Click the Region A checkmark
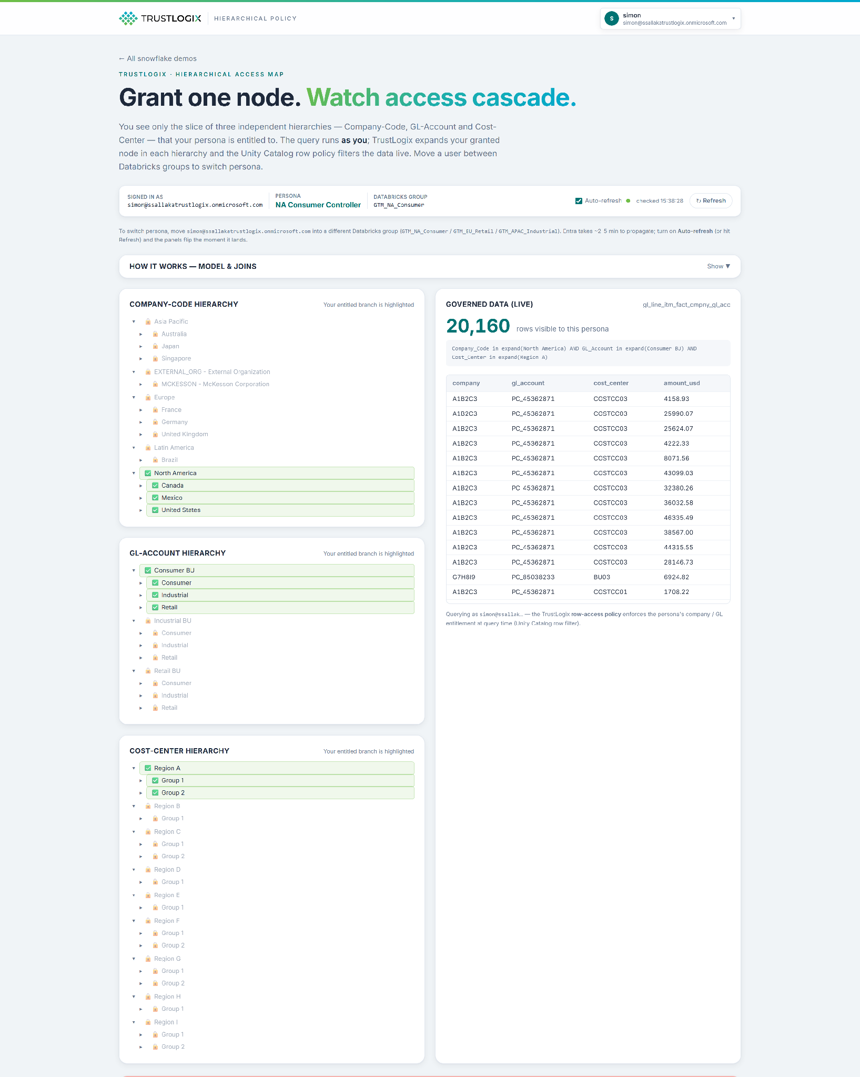The width and height of the screenshot is (860, 1077). pos(148,768)
